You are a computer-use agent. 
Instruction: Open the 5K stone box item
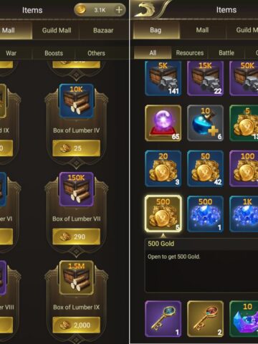[163, 78]
